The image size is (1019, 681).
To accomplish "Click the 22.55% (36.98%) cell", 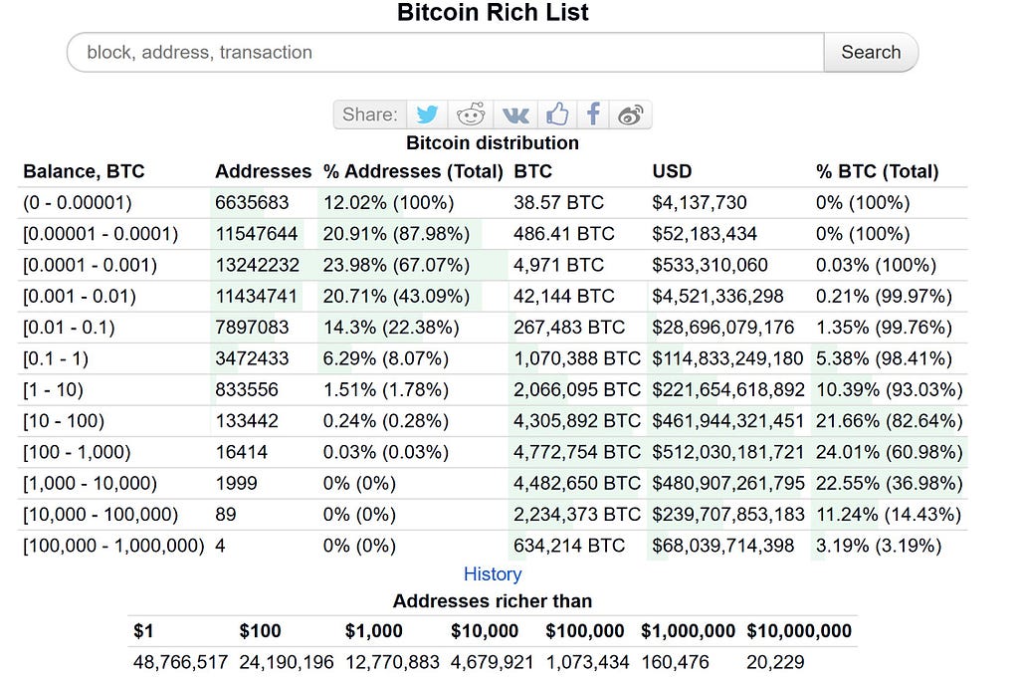I will tap(889, 484).
